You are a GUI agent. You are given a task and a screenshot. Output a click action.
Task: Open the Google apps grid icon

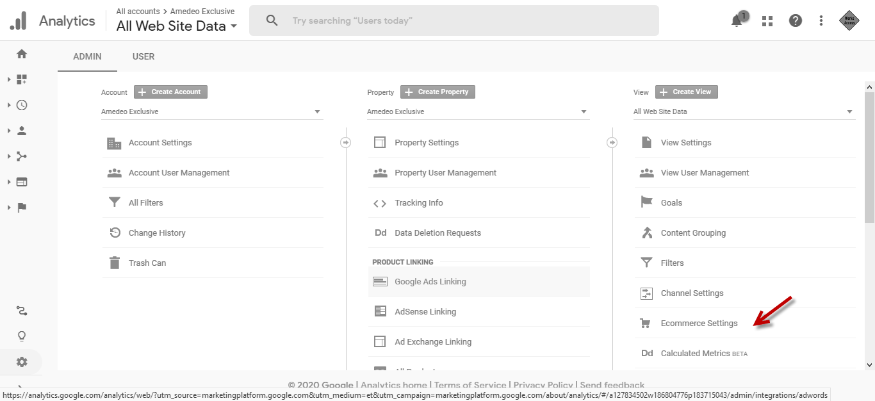[x=767, y=21]
